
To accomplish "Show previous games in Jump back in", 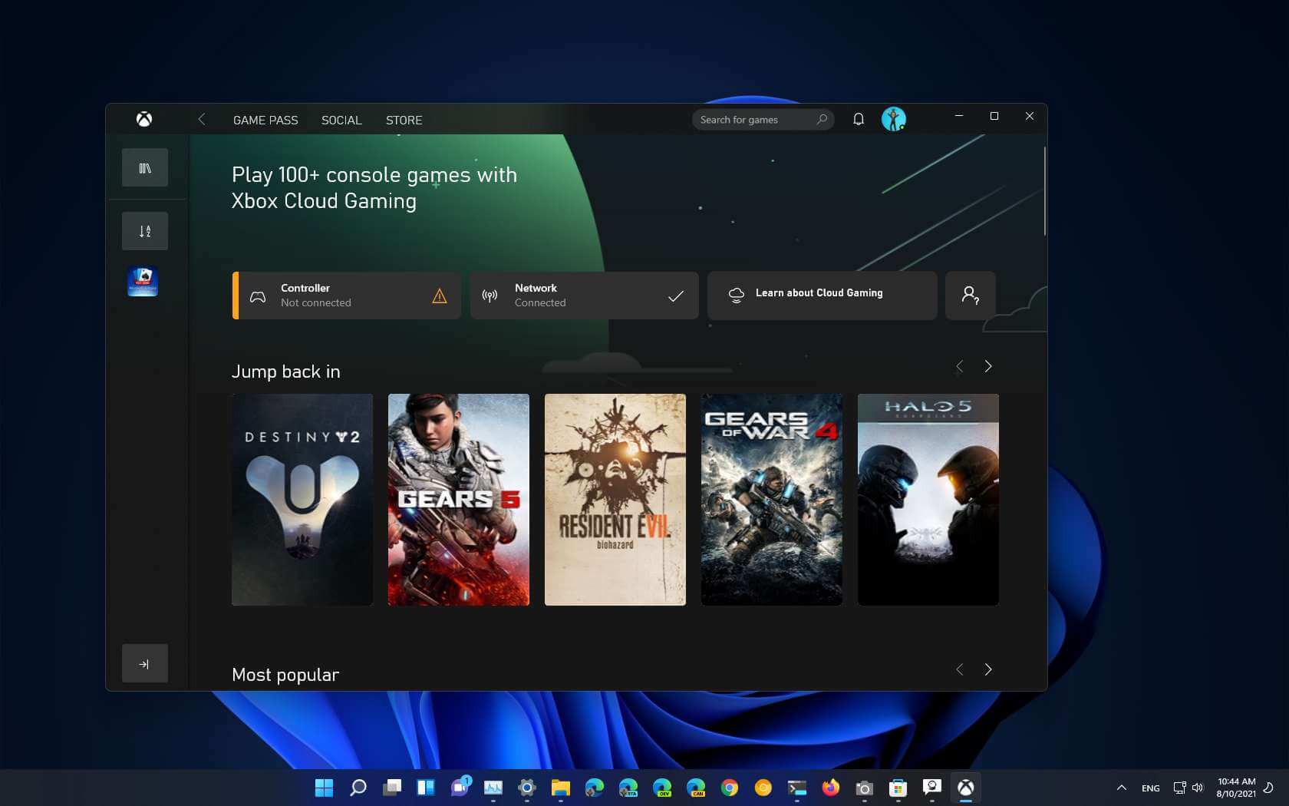I will 959,366.
